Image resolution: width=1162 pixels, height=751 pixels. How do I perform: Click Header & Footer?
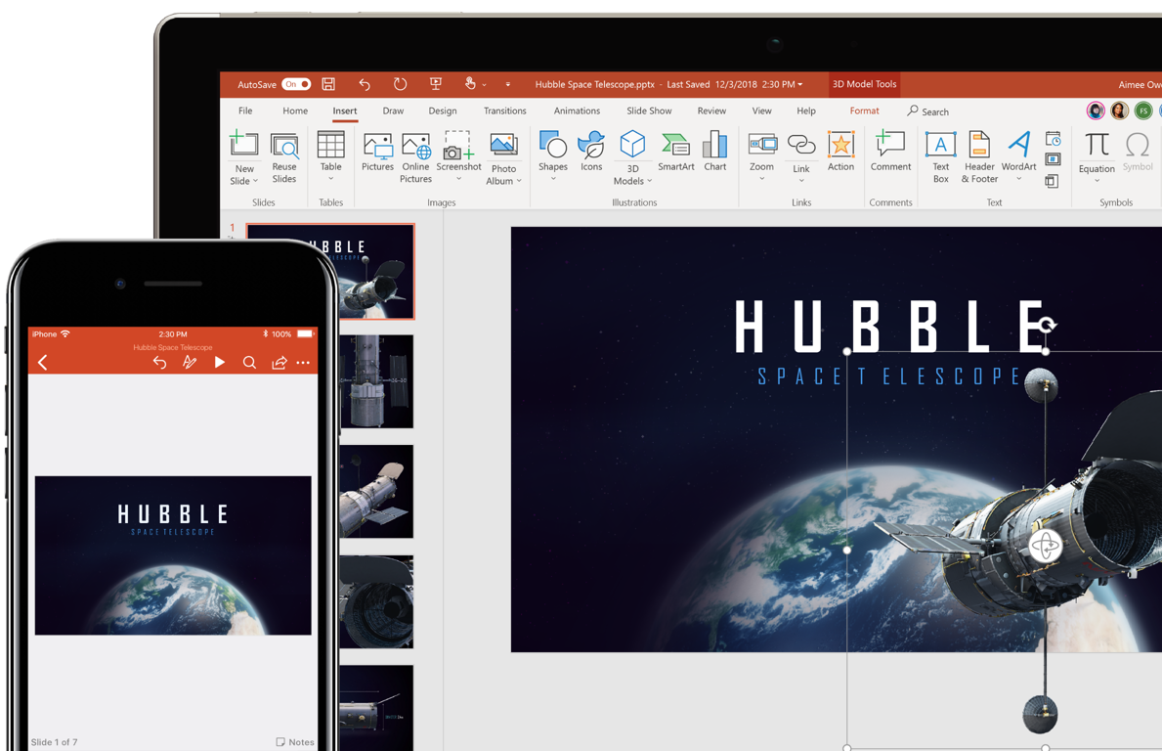[979, 157]
